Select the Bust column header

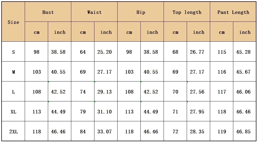point(48,12)
